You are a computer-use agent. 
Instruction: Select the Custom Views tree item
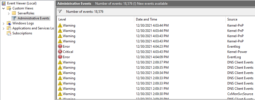[x=23, y=8]
